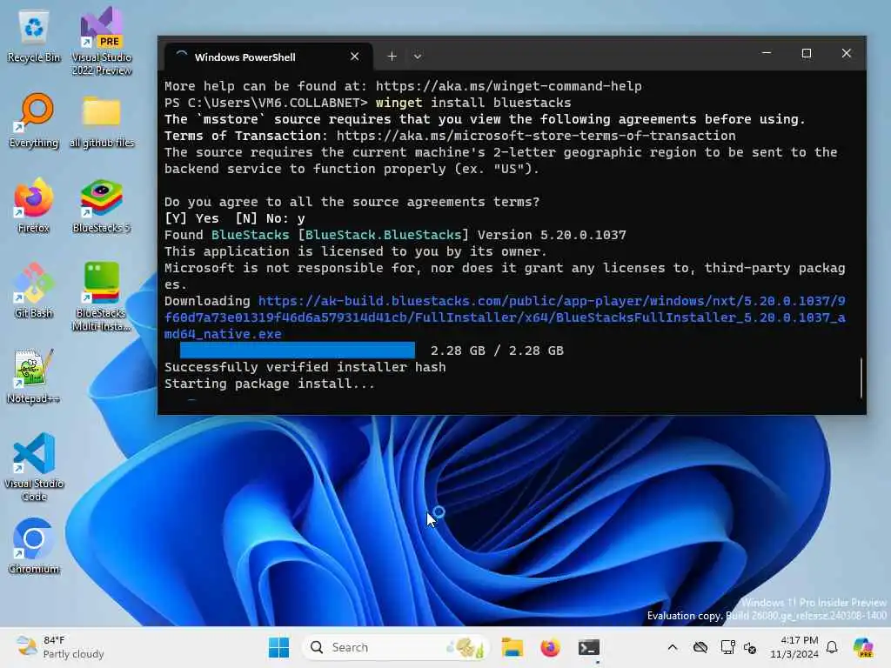
Task: Close the Windows PowerShell tab
Action: [x=355, y=57]
